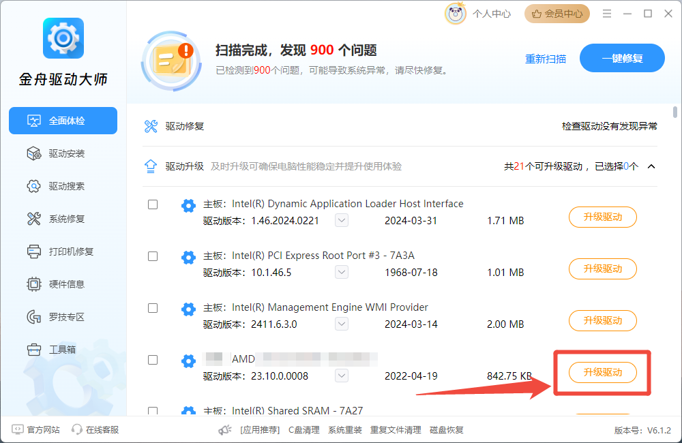Show version list for driver 23.10.0.0008
The width and height of the screenshot is (682, 443).
pyautogui.click(x=342, y=376)
